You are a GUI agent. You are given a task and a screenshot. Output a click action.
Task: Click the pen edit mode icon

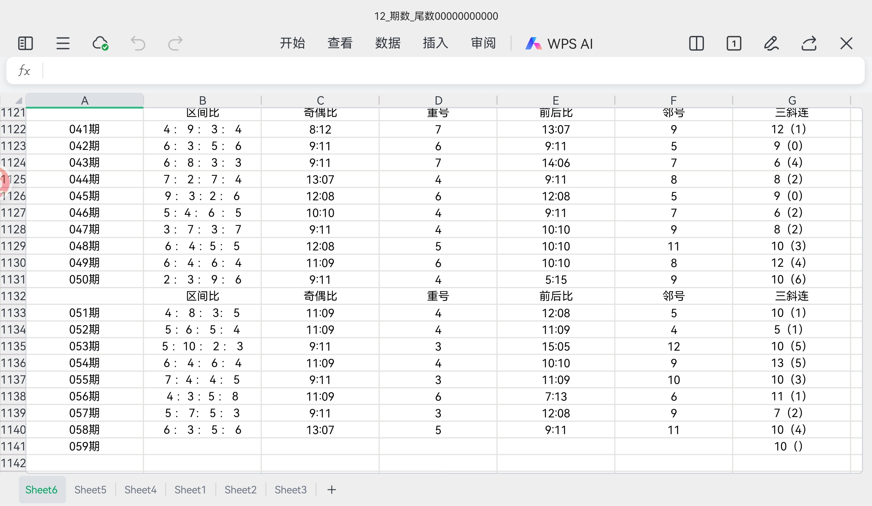(771, 44)
